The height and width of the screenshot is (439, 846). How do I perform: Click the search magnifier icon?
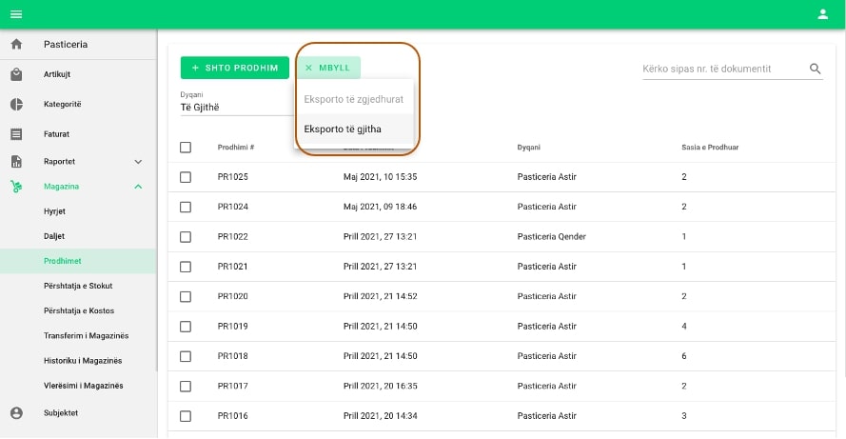[x=816, y=69]
